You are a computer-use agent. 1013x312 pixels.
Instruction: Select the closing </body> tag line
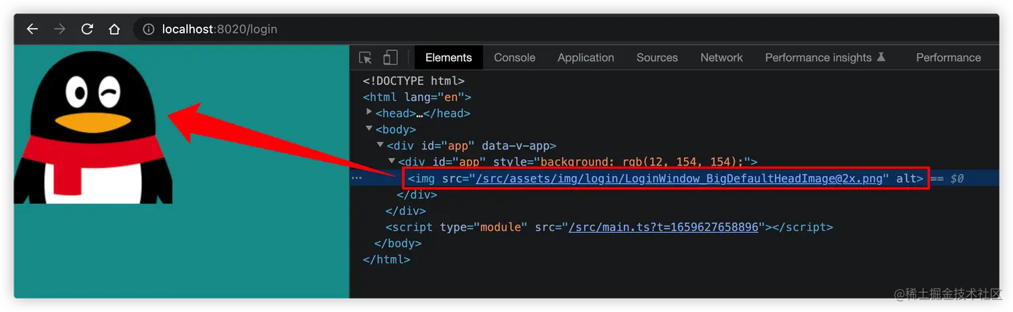click(398, 243)
